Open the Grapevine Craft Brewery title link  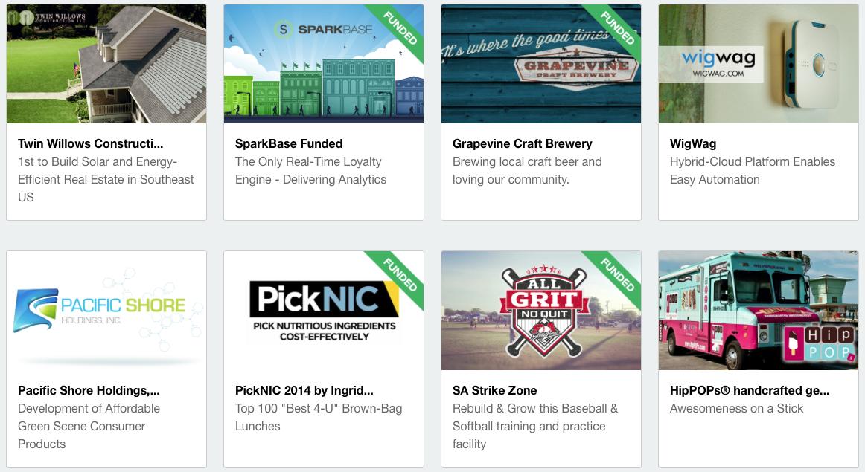pos(523,143)
